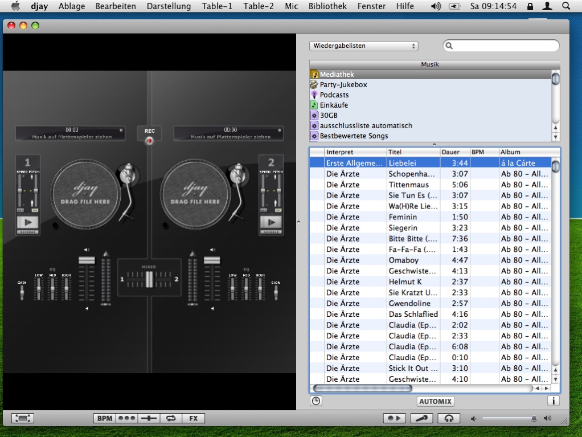Toggle Reverse on deck 2
The height and width of the screenshot is (437, 582).
coord(271,232)
